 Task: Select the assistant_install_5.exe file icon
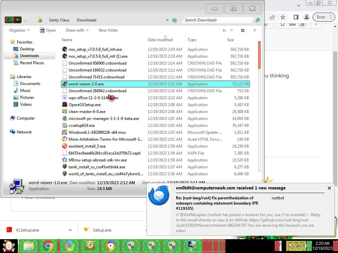pyautogui.click(x=65, y=146)
